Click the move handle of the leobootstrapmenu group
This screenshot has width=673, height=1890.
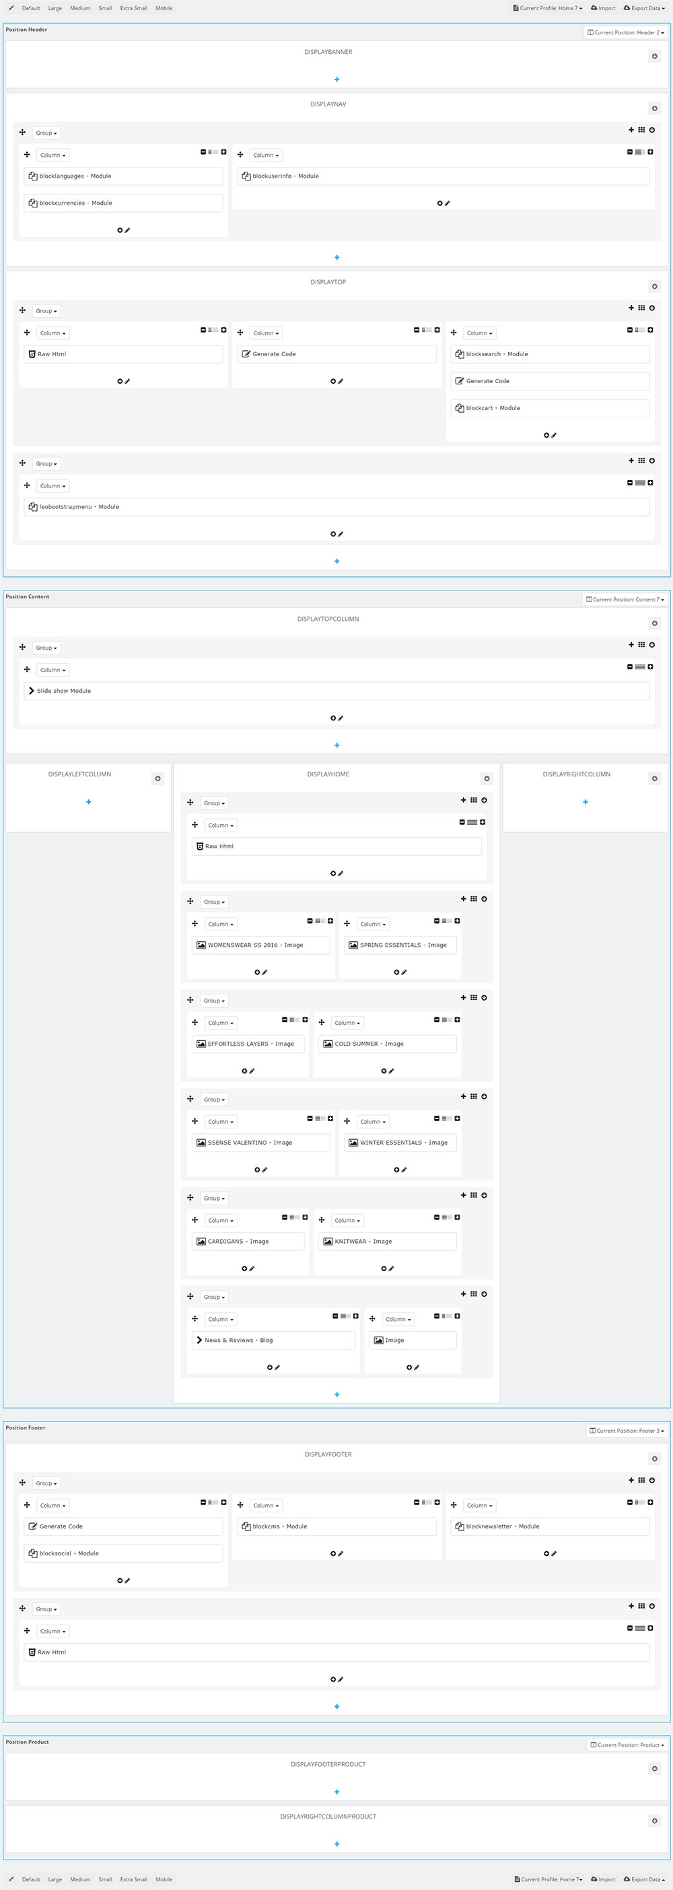tap(22, 463)
